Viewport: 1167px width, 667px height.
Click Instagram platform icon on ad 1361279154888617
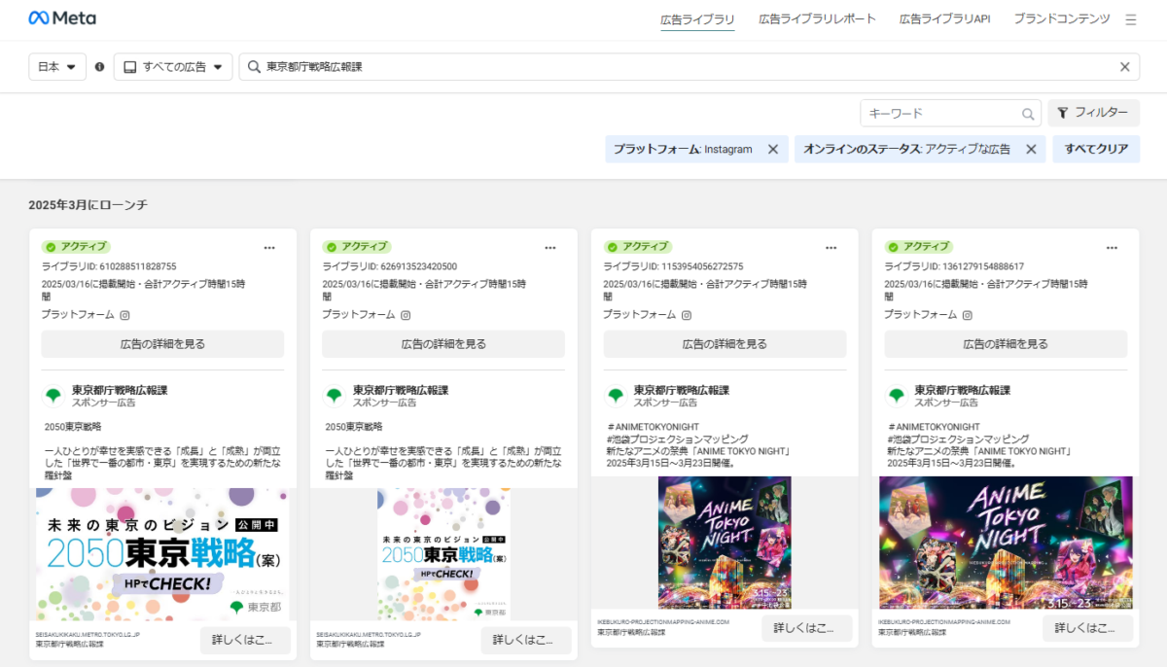coord(968,315)
